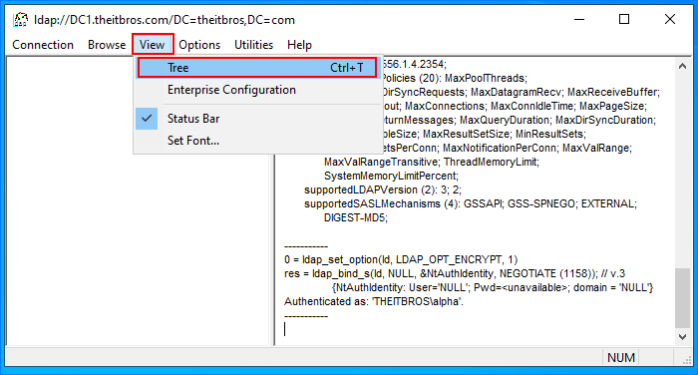
Task: Click the LDP application icon in title bar
Action: (21, 20)
